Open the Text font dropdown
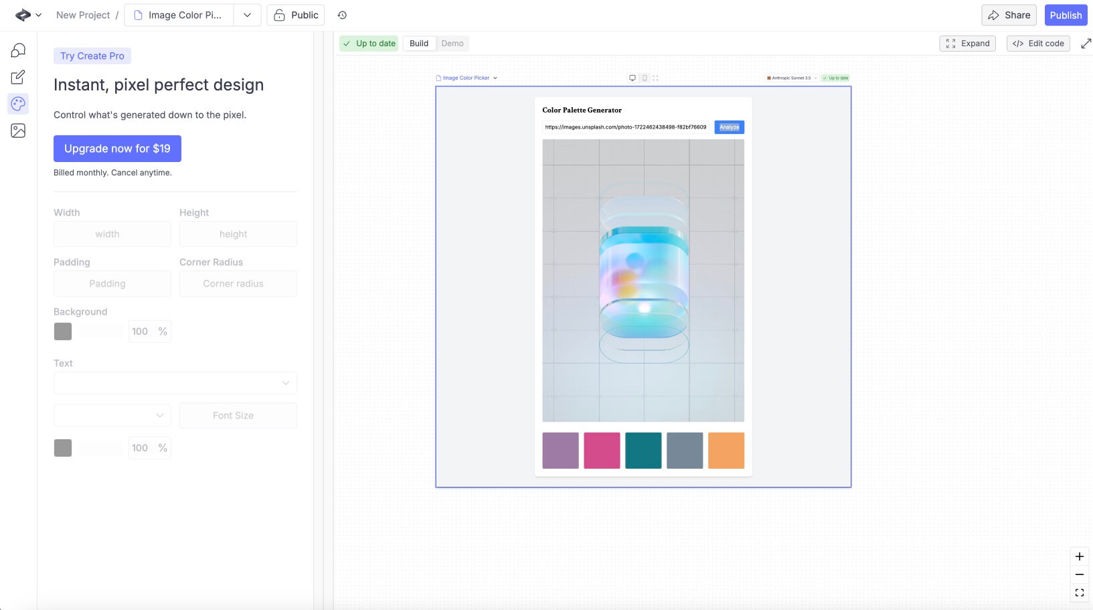This screenshot has width=1093, height=610. [175, 383]
